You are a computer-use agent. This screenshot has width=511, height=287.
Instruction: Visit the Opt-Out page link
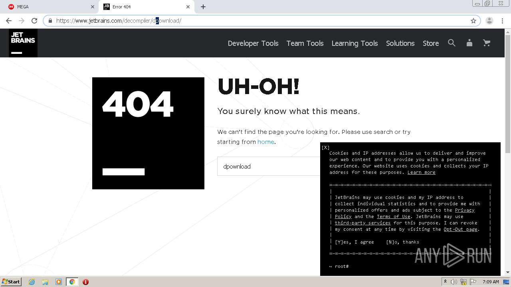point(460,229)
